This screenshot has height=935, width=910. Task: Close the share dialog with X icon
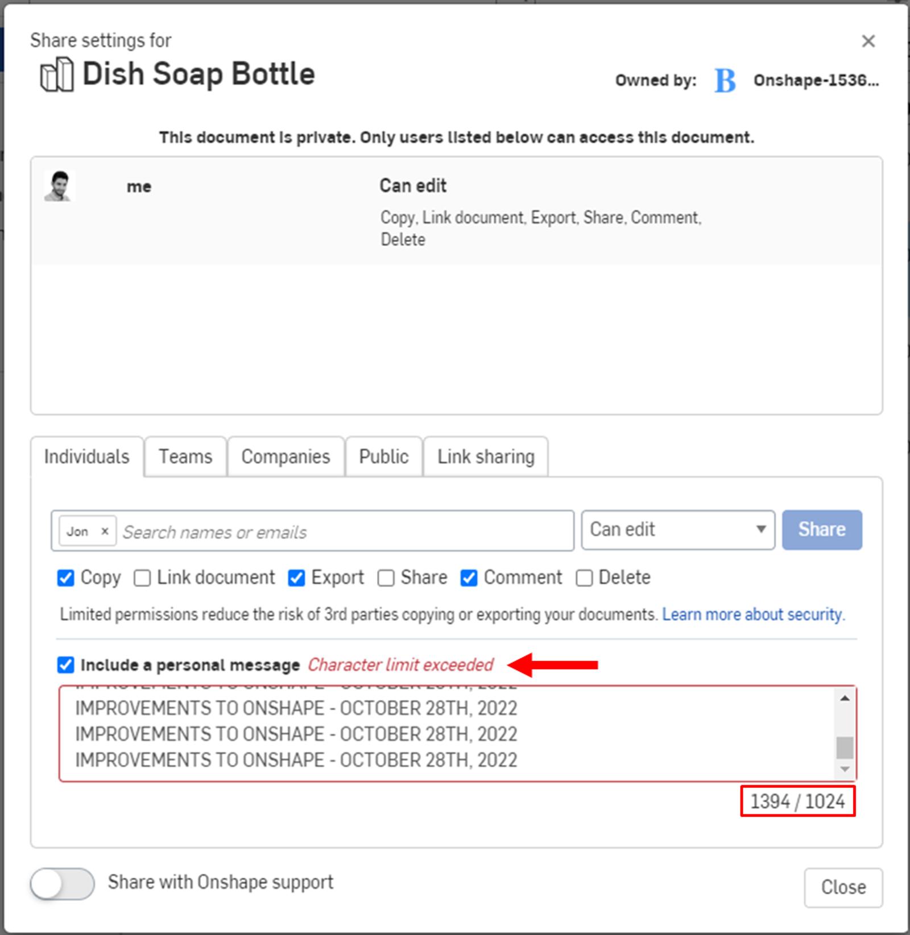coord(868,41)
